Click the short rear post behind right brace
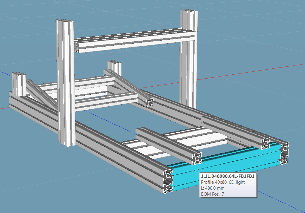305x213 pixels. 114,67
